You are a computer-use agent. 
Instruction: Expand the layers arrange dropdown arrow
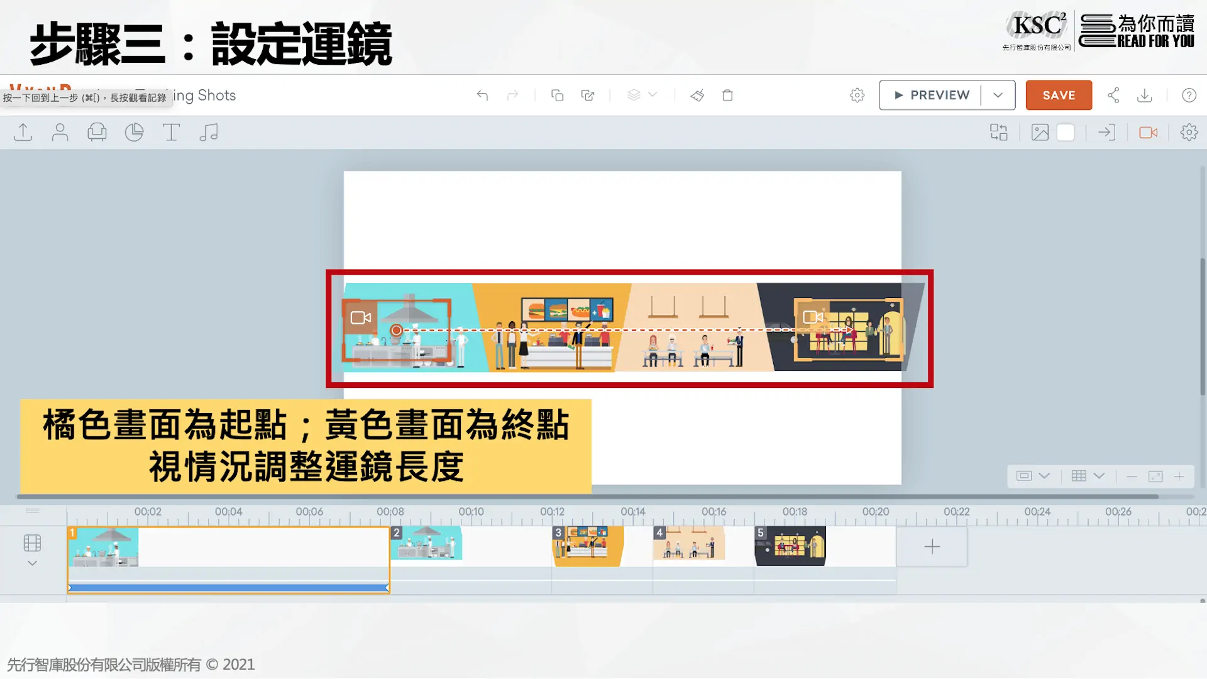click(653, 95)
